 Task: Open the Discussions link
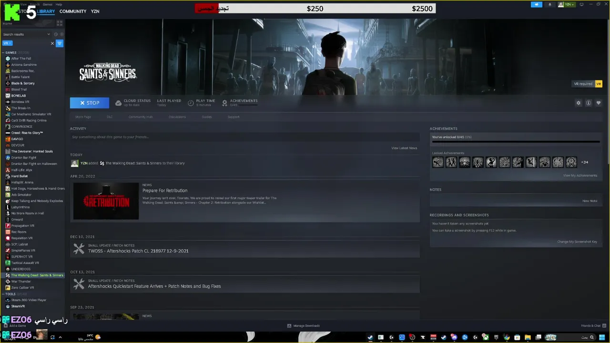point(177,117)
